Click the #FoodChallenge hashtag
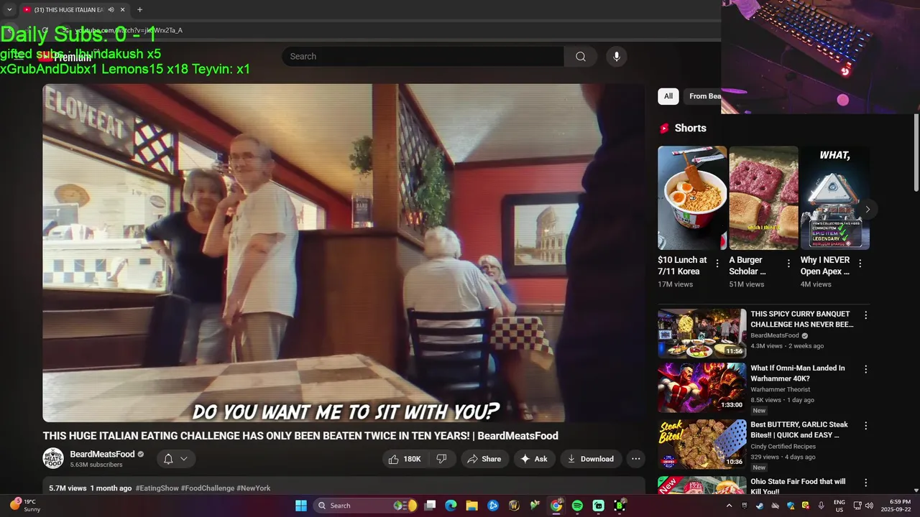This screenshot has height=517, width=920. (x=208, y=488)
